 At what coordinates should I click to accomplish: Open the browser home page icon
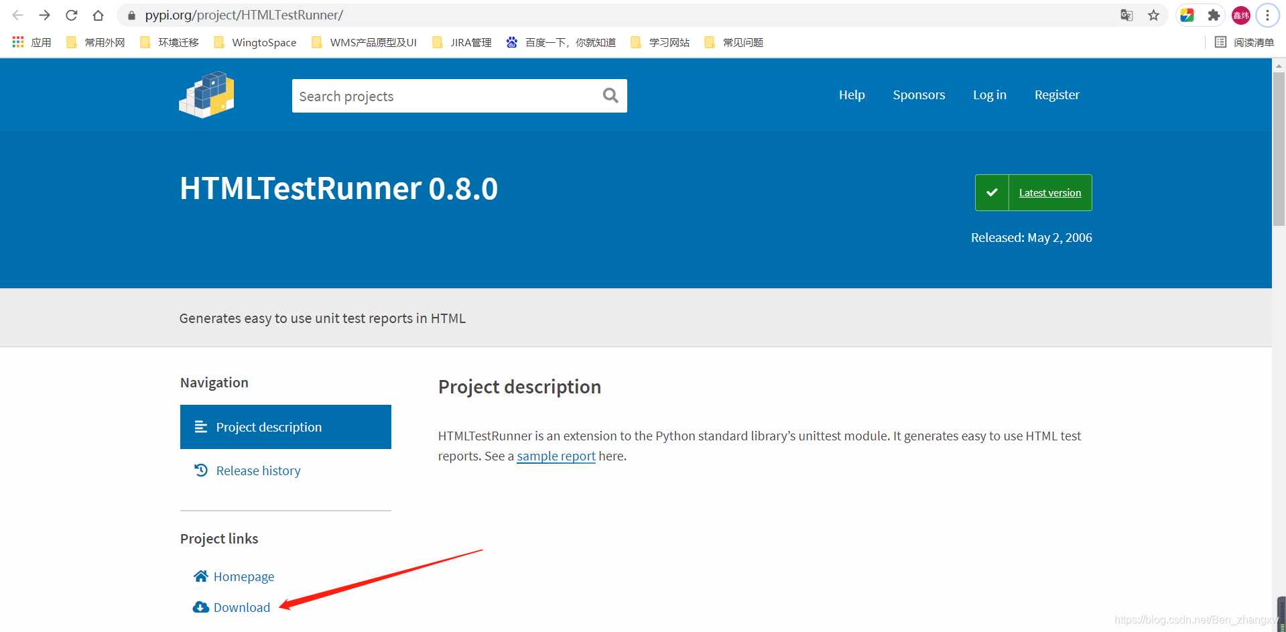click(x=99, y=15)
